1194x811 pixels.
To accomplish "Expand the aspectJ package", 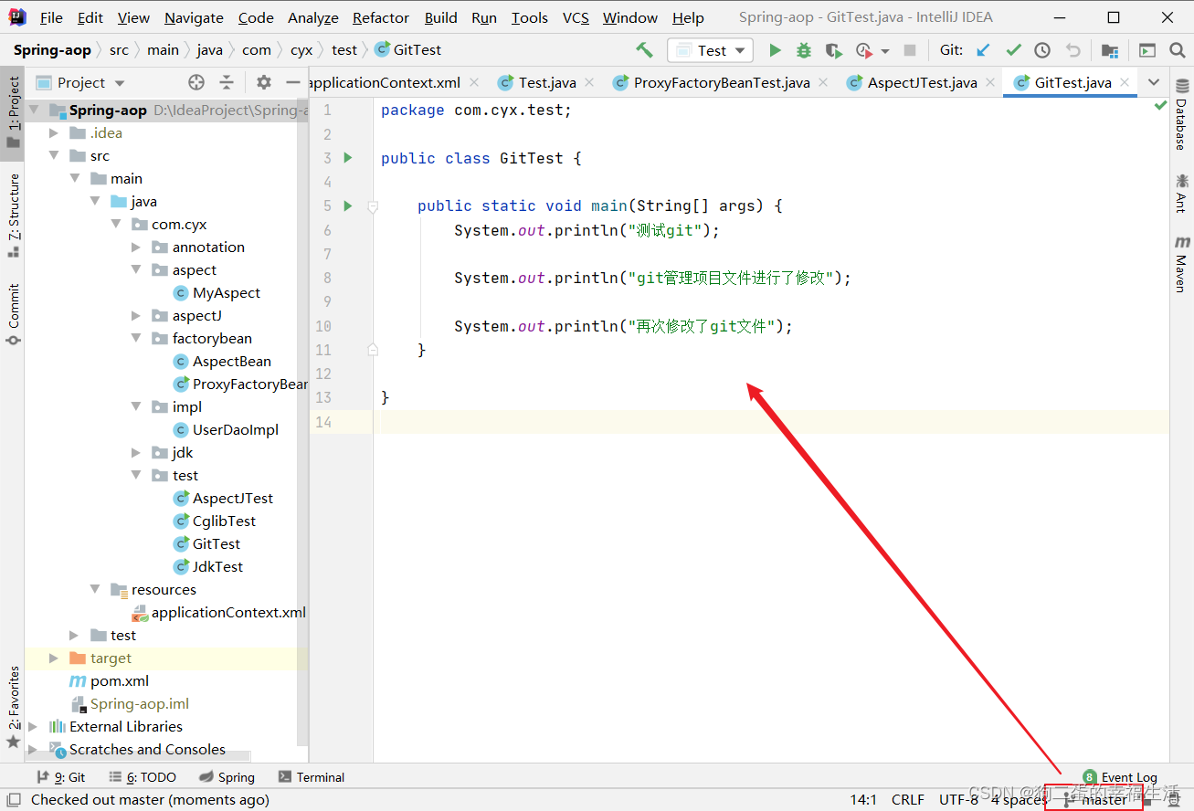I will click(136, 315).
